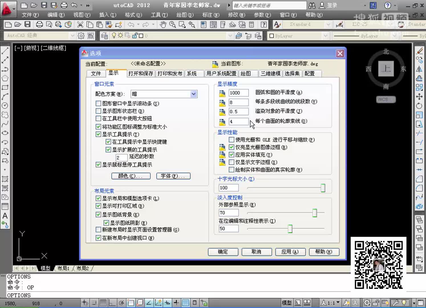Click 上 on the ViewCube navigation control

click(x=386, y=68)
